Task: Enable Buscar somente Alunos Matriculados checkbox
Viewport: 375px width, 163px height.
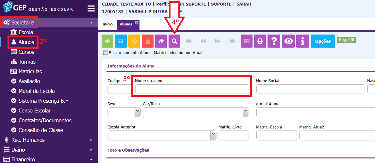Action: [x=105, y=53]
